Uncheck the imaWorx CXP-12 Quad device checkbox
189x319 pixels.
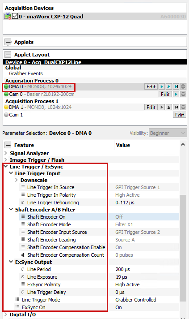(15, 16)
